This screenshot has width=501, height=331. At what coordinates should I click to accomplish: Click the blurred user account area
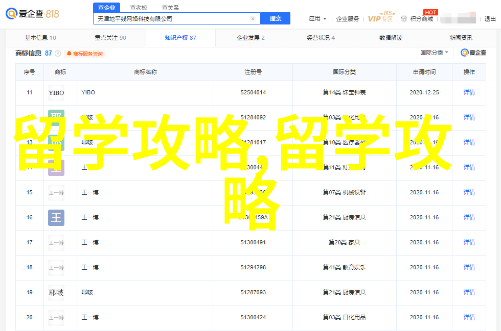(x=459, y=19)
